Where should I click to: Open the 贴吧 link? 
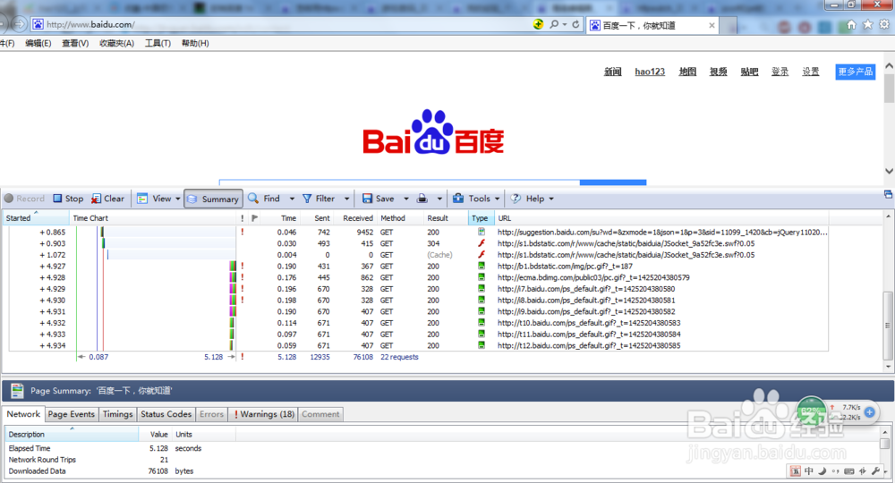(x=749, y=72)
